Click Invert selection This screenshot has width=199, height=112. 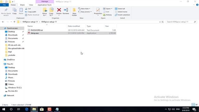point(122,15)
